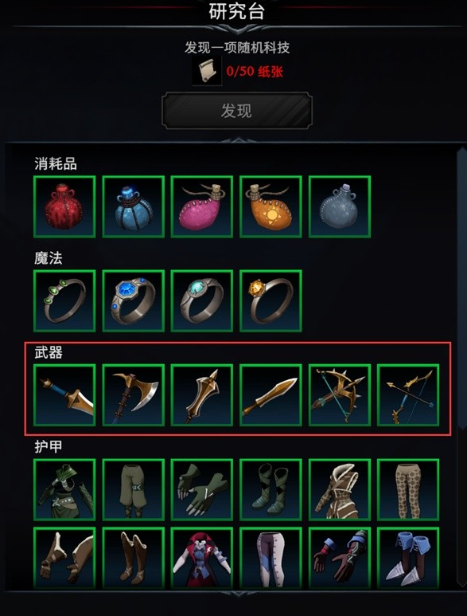Screen dimensions: 467x616
Task: Click the paper scroll resource icon
Action: (207, 71)
